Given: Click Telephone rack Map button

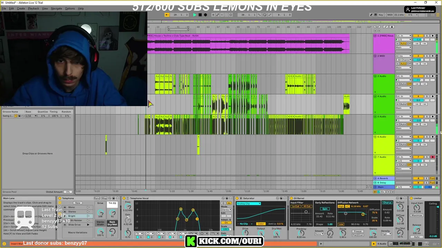Looking at the screenshot, I should coord(104,198).
